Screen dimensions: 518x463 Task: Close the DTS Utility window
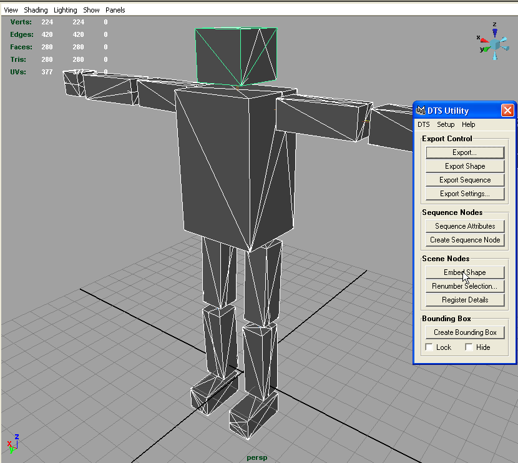pos(507,111)
